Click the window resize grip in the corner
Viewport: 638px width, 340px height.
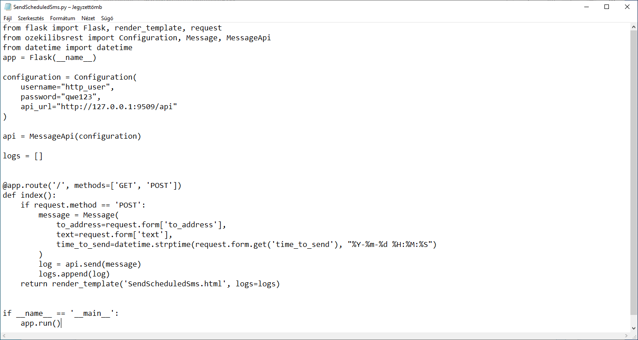tap(634, 336)
